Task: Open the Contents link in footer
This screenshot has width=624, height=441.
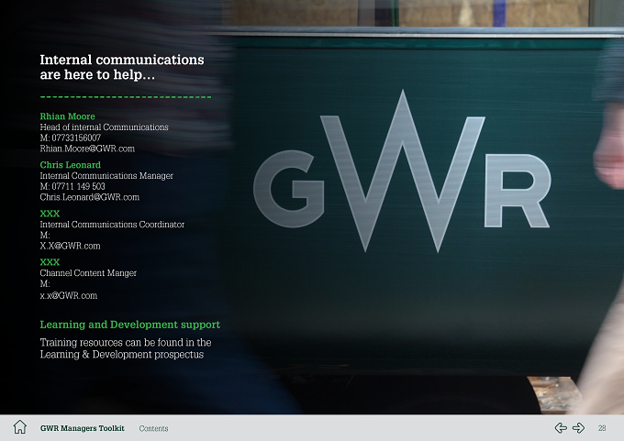Action: pyautogui.click(x=153, y=428)
